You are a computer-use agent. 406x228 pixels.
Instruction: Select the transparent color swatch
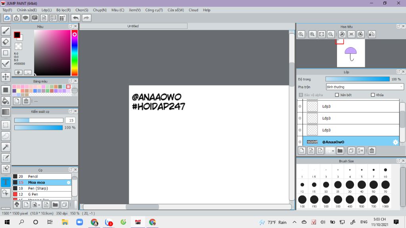tap(18, 46)
